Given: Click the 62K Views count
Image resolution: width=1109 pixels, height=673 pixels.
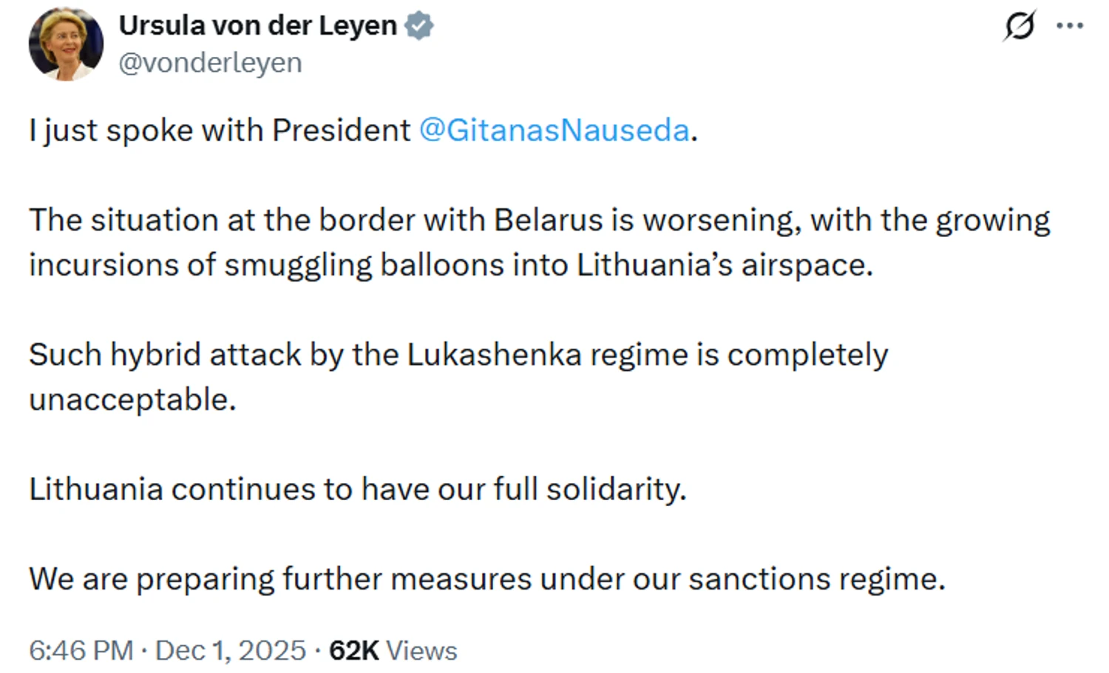Looking at the screenshot, I should tap(393, 651).
